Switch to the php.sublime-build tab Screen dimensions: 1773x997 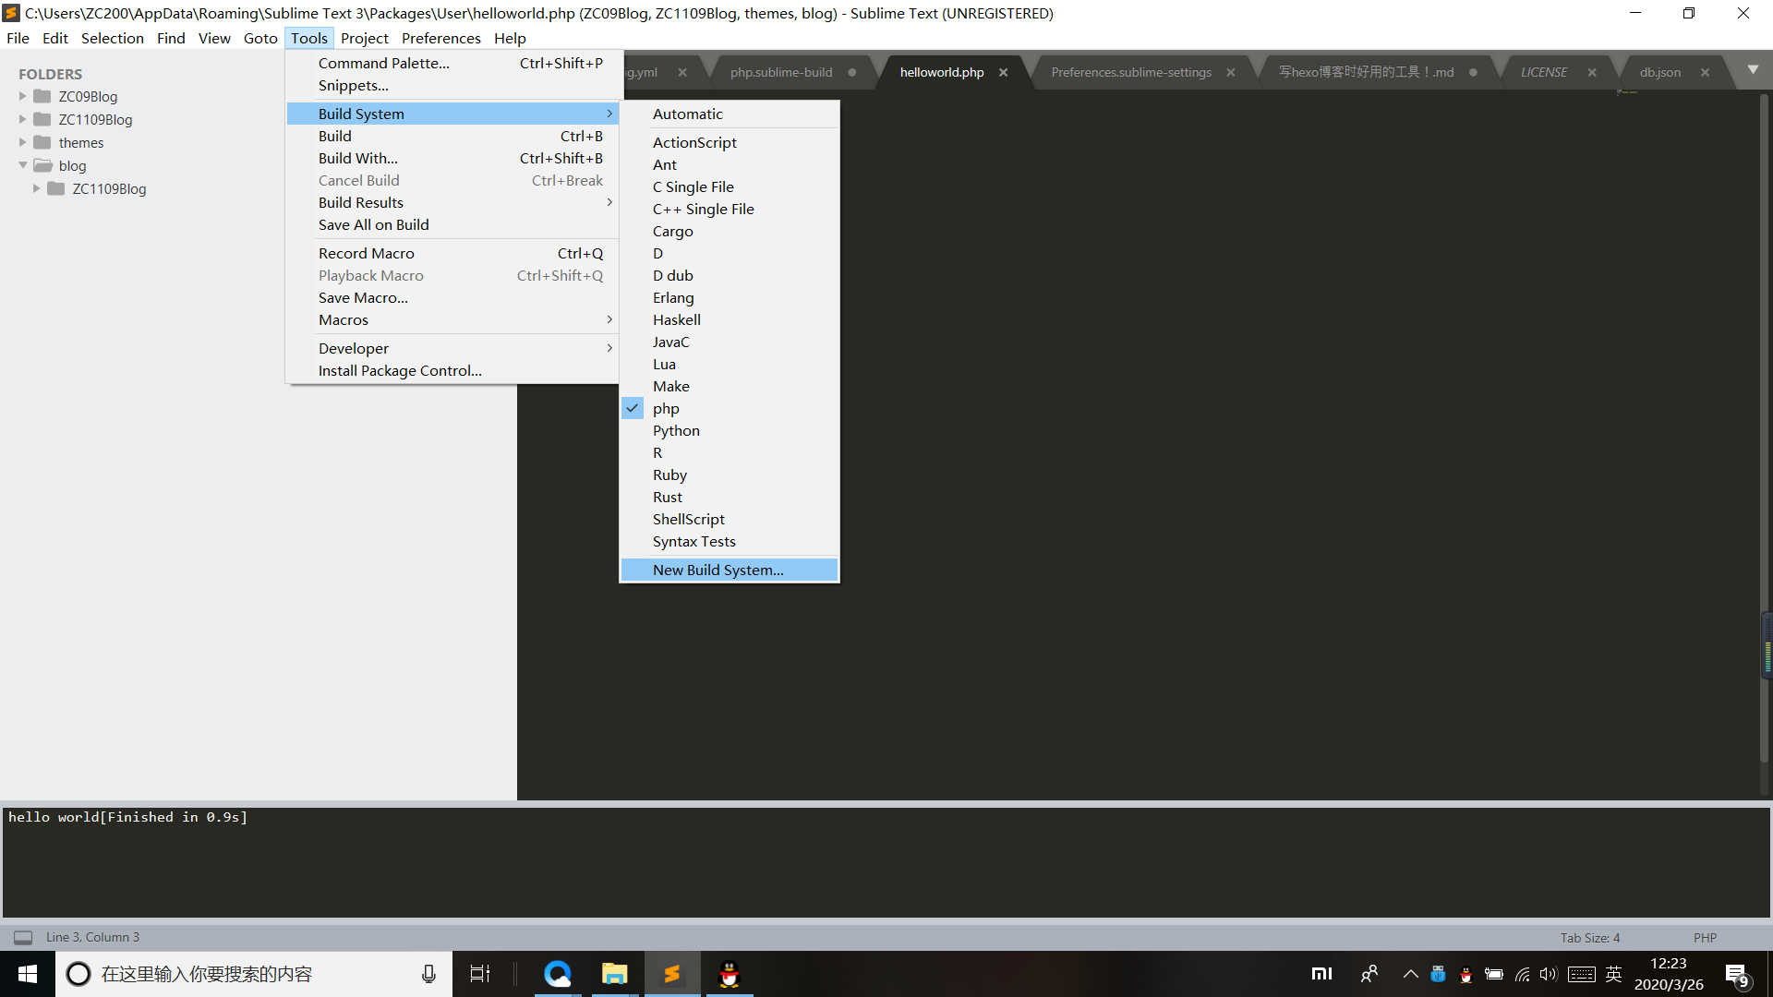pos(780,72)
